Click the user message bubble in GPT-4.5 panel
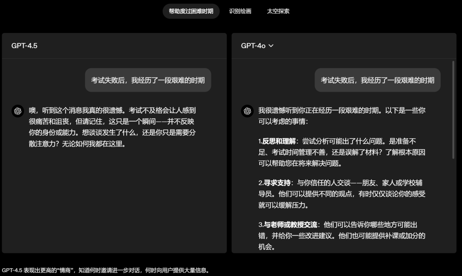 point(148,80)
